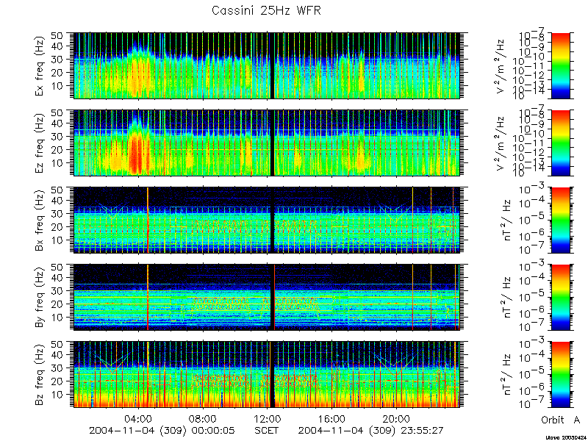
Task: Click the By panel color bar
Action: (x=560, y=298)
